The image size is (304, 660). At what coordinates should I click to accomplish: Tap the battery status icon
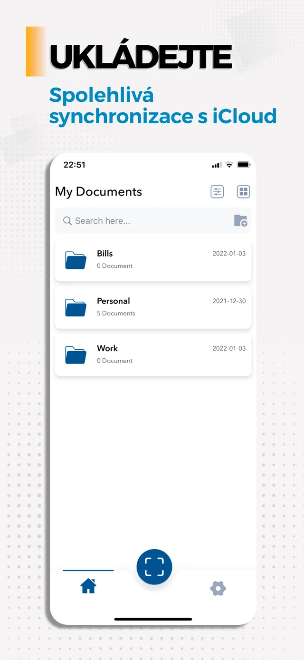coord(244,165)
